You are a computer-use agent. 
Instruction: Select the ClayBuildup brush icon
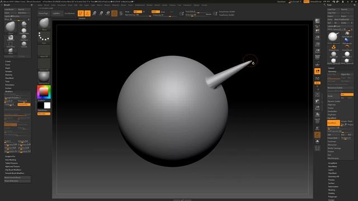click(x=24, y=31)
